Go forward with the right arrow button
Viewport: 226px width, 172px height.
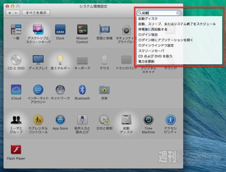(x=16, y=13)
